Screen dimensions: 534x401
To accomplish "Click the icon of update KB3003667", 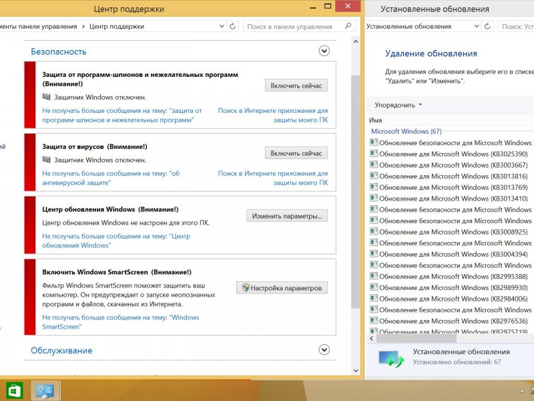I will tap(374, 164).
